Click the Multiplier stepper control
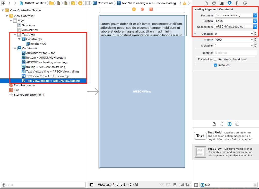259x189 pixels. [256, 46]
